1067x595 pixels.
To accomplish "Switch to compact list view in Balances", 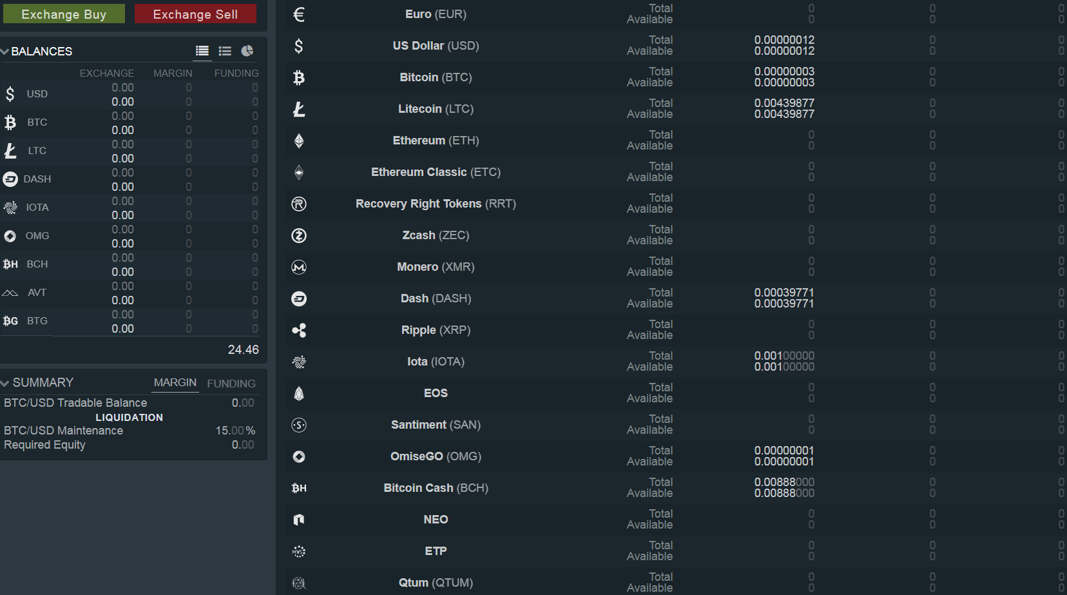I will (225, 51).
